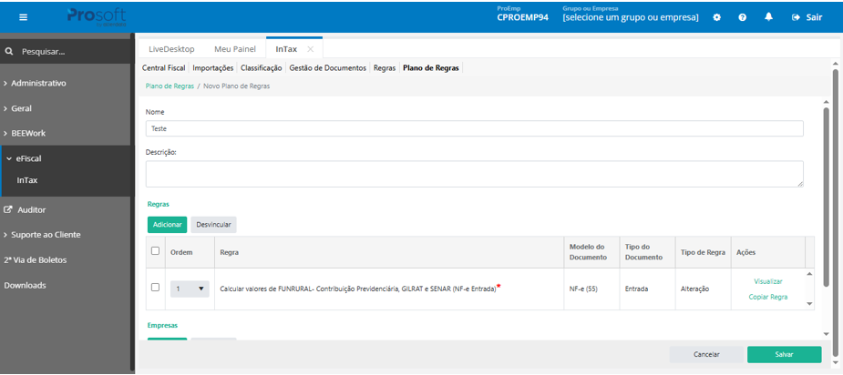Open the hamburger menu icon

click(x=23, y=17)
